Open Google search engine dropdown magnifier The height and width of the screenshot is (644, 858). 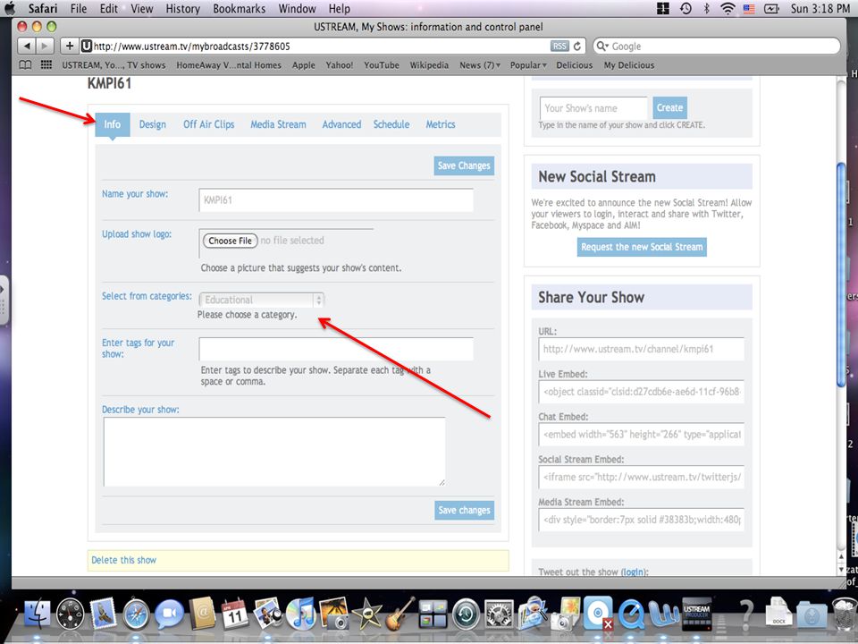click(x=602, y=47)
